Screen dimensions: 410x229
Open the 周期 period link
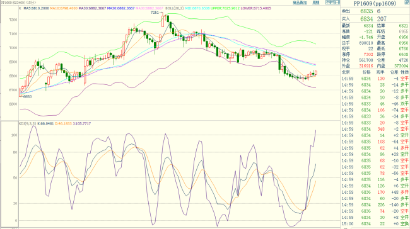[316, 3]
